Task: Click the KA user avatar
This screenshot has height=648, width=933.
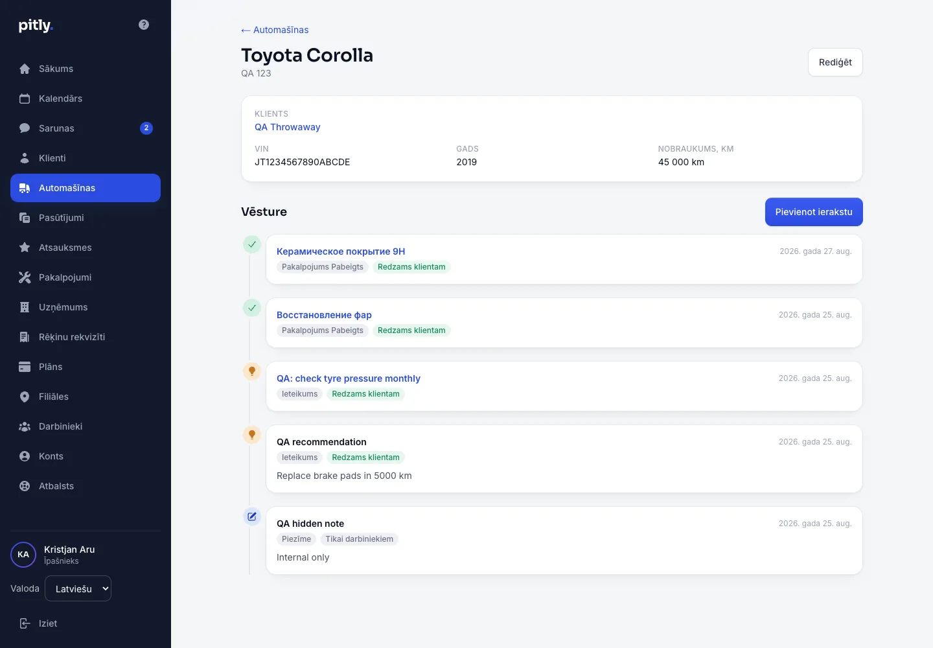Action: coord(23,555)
